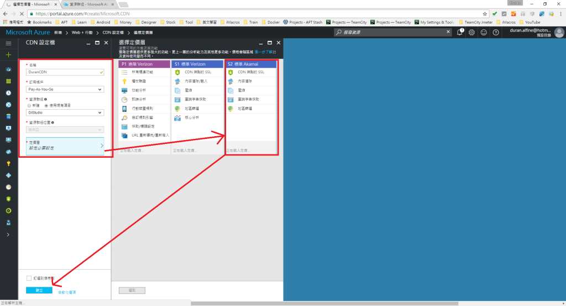Expand the sidebar with bottom chevron
The image size is (566, 306).
point(8,235)
